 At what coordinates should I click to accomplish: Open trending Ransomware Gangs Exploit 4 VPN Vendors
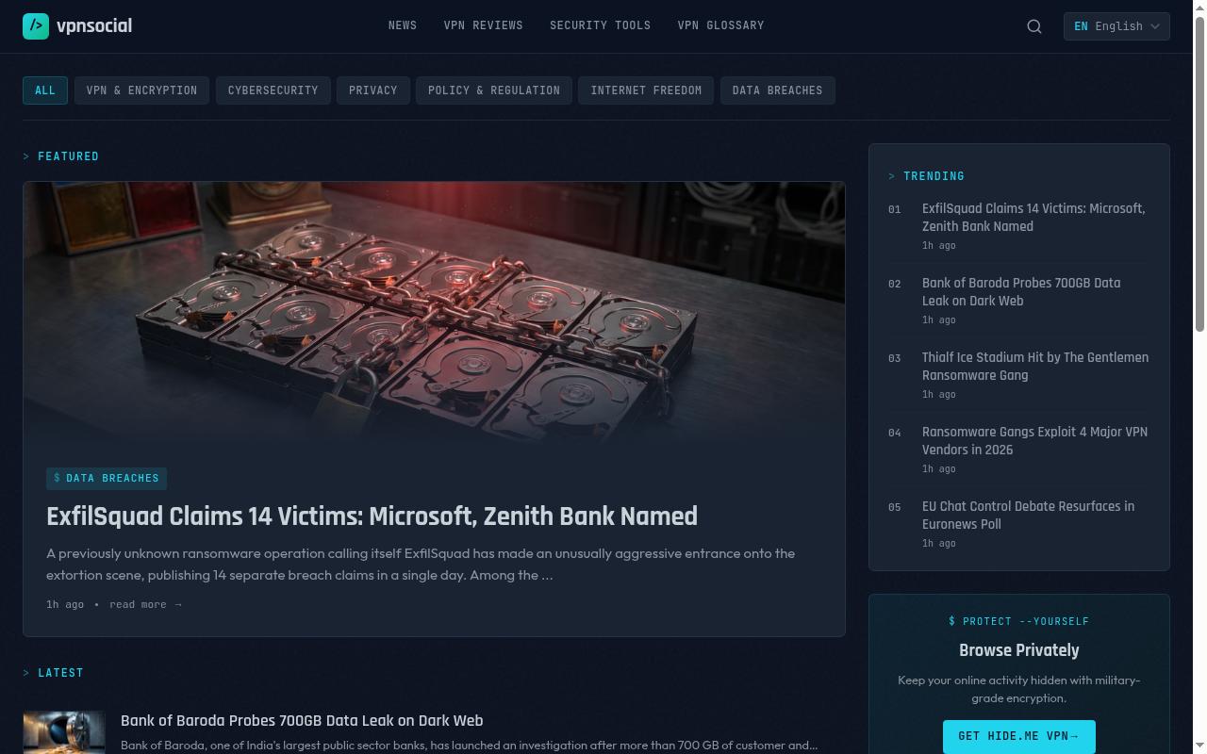pyautogui.click(x=1034, y=441)
